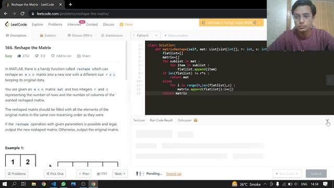Click the Debugger lock icon
This screenshot has width=334, height=188.
[196, 120]
